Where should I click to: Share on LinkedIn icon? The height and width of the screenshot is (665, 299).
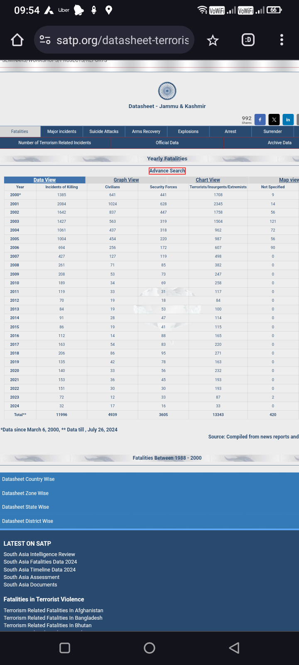(288, 119)
